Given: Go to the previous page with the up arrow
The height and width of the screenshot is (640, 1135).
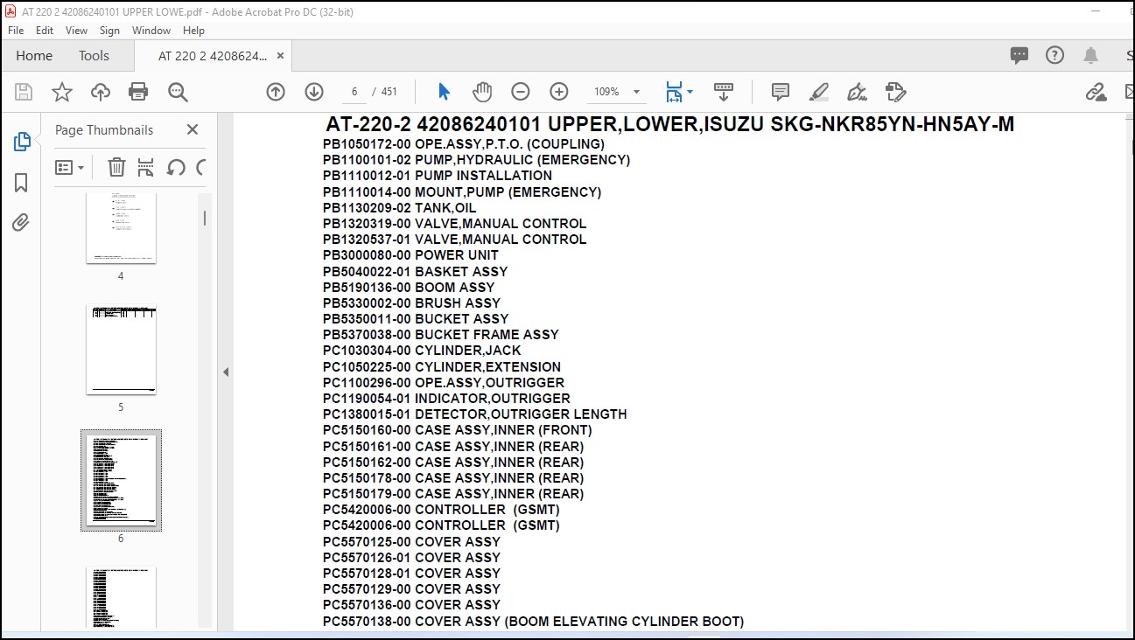Looking at the screenshot, I should 276,92.
